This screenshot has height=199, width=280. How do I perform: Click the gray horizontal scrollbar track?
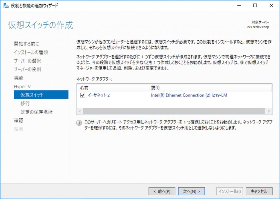tap(174, 111)
